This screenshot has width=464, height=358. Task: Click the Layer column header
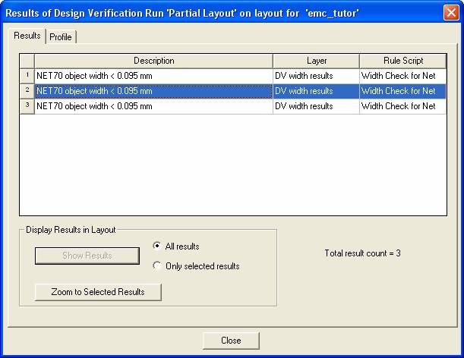[315, 61]
